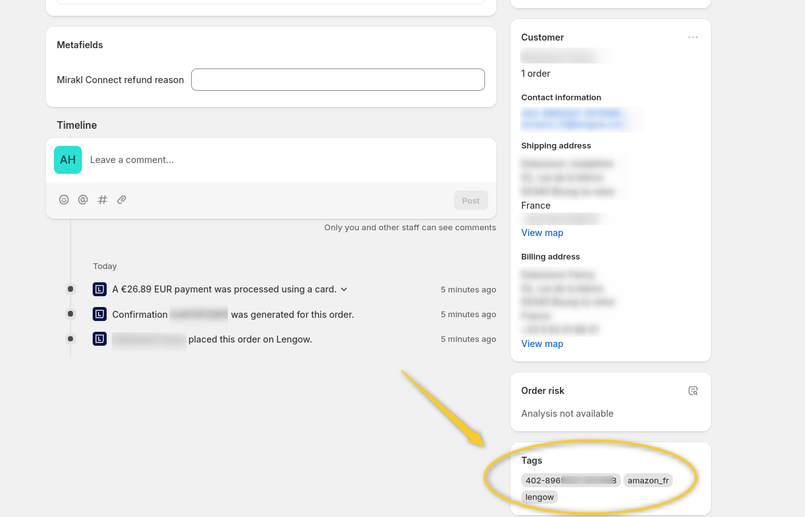
Task: Click the @ mention staff icon
Action: point(83,200)
